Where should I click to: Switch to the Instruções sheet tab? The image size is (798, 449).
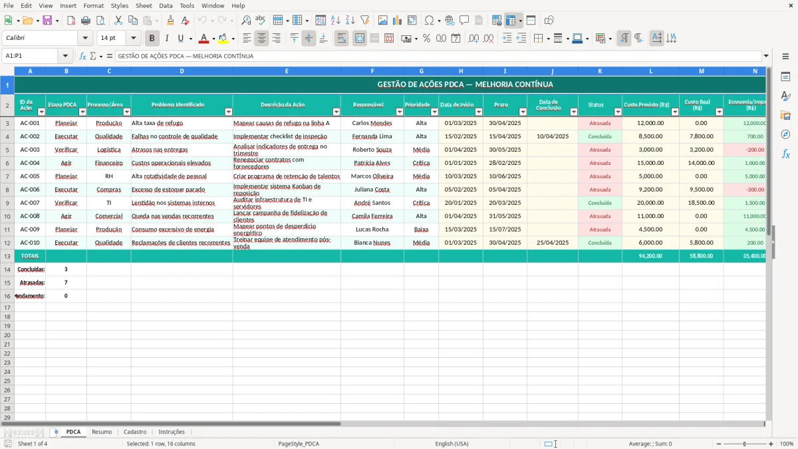pos(172,432)
